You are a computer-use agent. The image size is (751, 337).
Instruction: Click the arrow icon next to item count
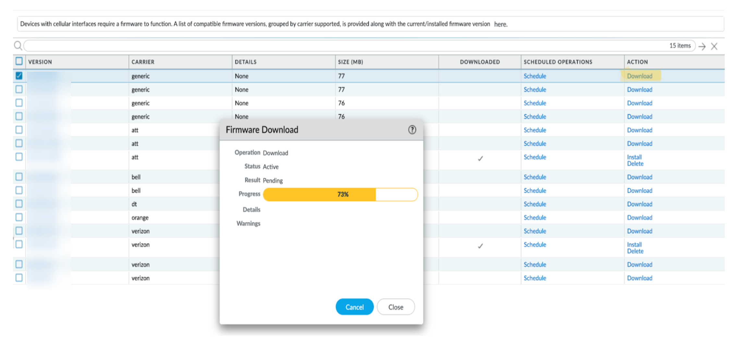click(702, 46)
